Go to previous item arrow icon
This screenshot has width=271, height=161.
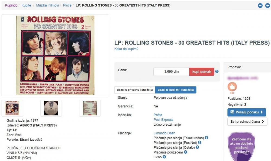coord(260,5)
